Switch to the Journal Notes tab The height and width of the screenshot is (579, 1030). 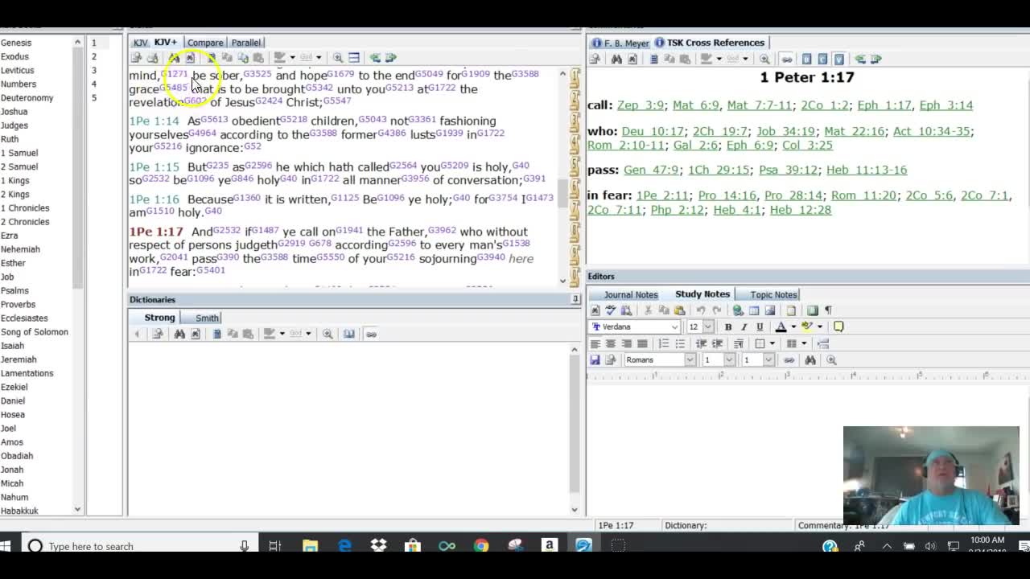pyautogui.click(x=631, y=294)
